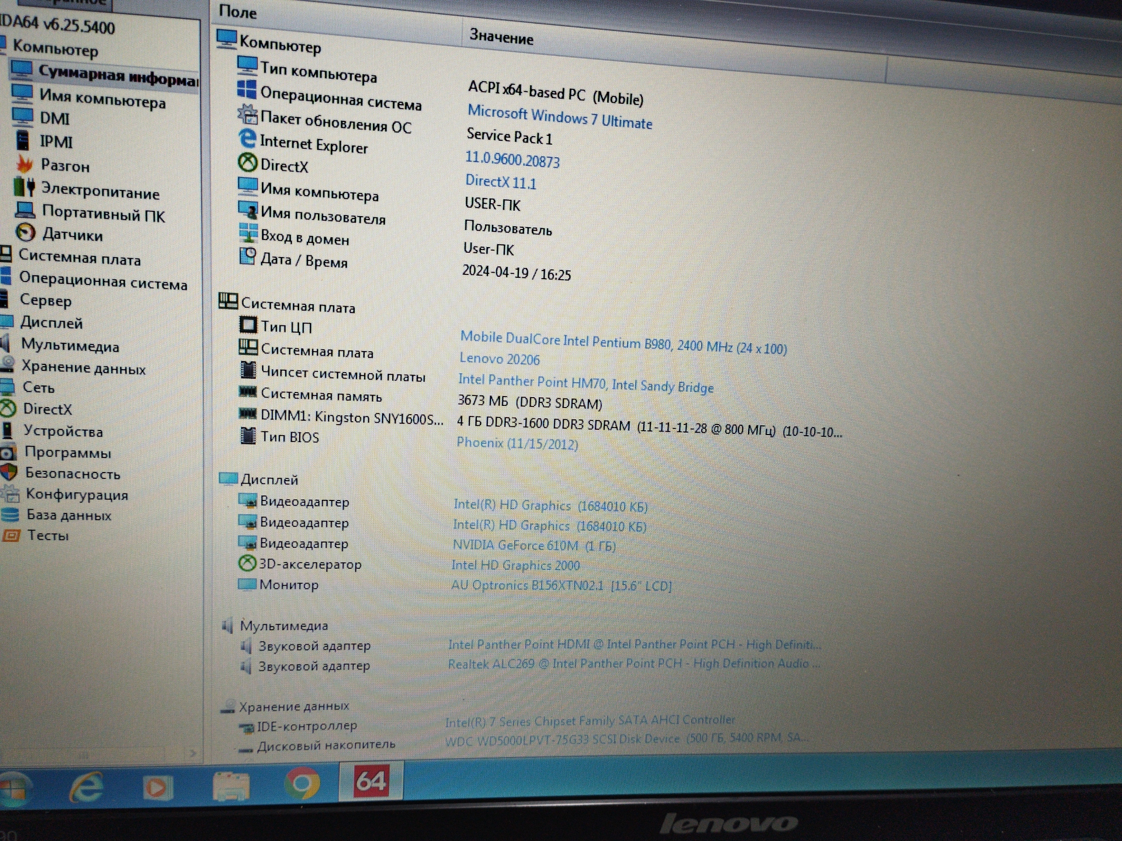
Task: Open the Intel HD Graphics 2000 link
Action: (x=515, y=565)
